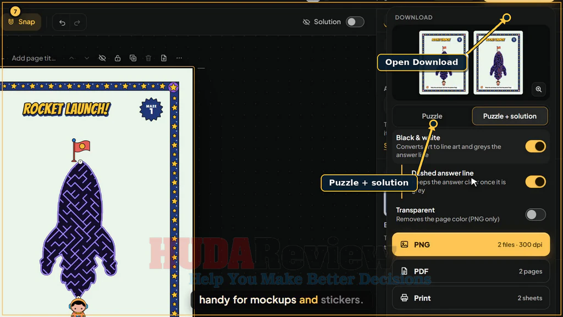
Task: Click the Add page title field
Action: click(x=34, y=58)
